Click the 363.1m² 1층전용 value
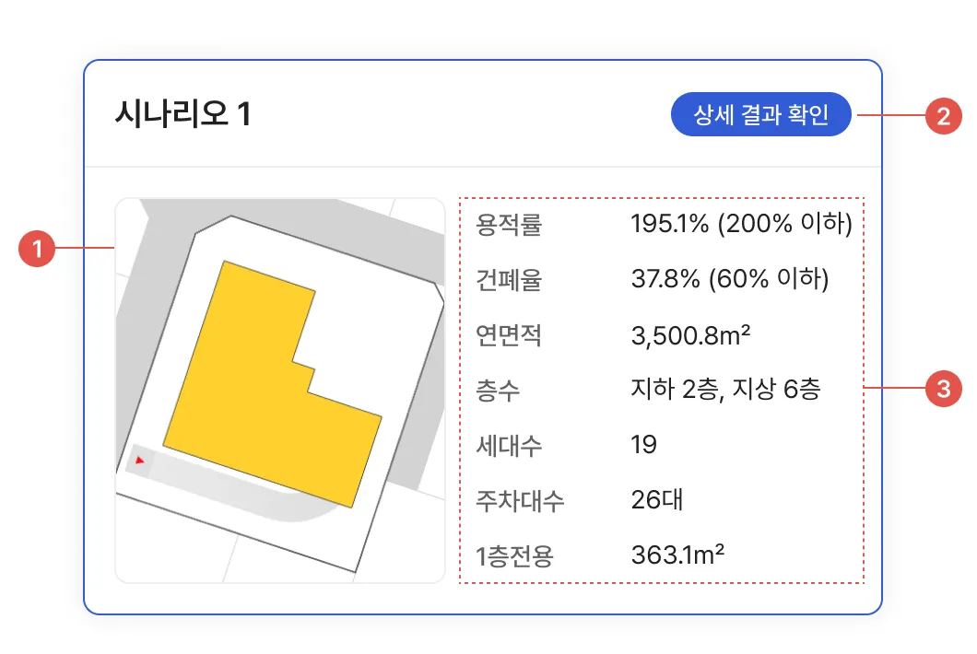 pyautogui.click(x=677, y=555)
